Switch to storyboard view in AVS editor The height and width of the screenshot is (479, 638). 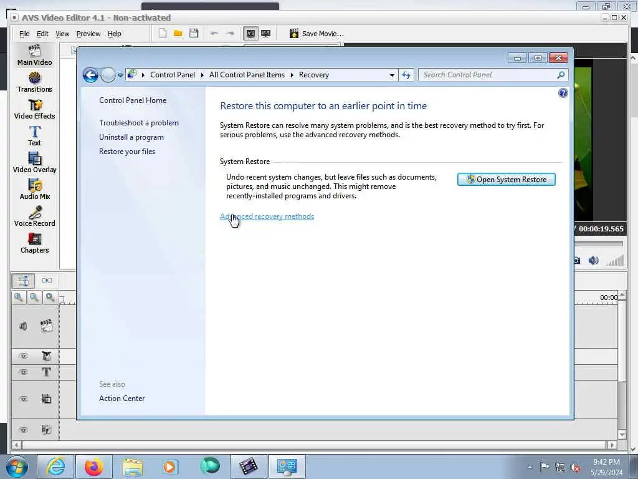click(47, 281)
